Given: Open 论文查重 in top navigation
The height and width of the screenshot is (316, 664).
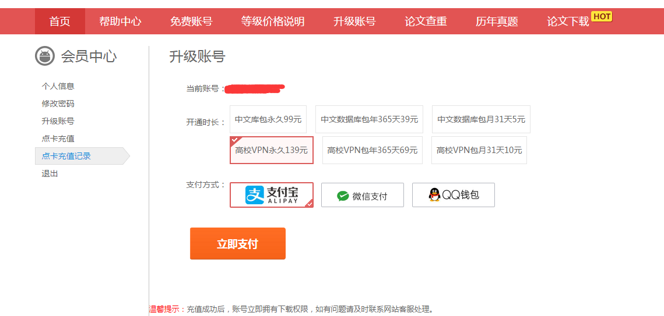Looking at the screenshot, I should pyautogui.click(x=426, y=22).
